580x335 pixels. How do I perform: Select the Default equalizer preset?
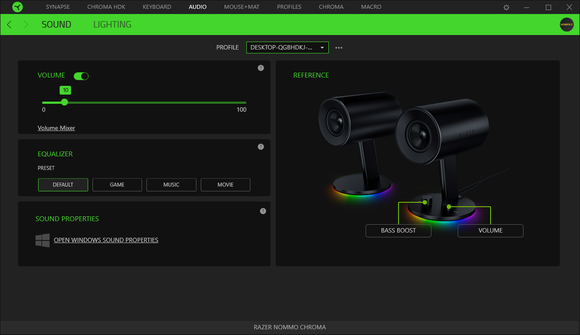63,185
